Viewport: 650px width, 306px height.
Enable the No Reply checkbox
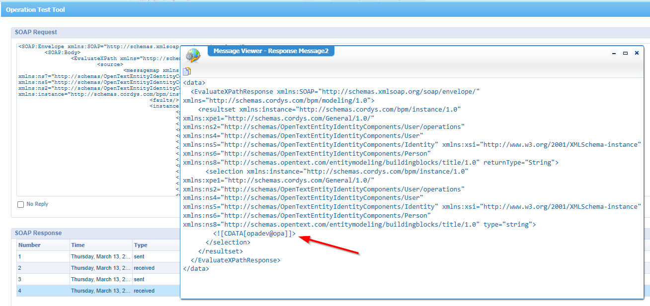(x=20, y=204)
